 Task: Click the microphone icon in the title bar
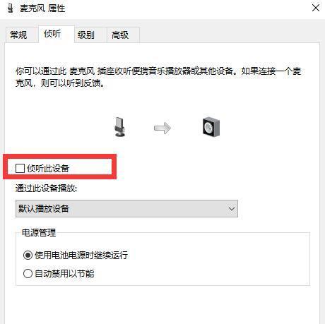click(11, 8)
